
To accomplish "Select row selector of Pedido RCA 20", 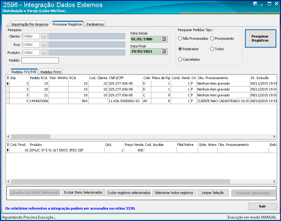I will [x=8, y=89].
